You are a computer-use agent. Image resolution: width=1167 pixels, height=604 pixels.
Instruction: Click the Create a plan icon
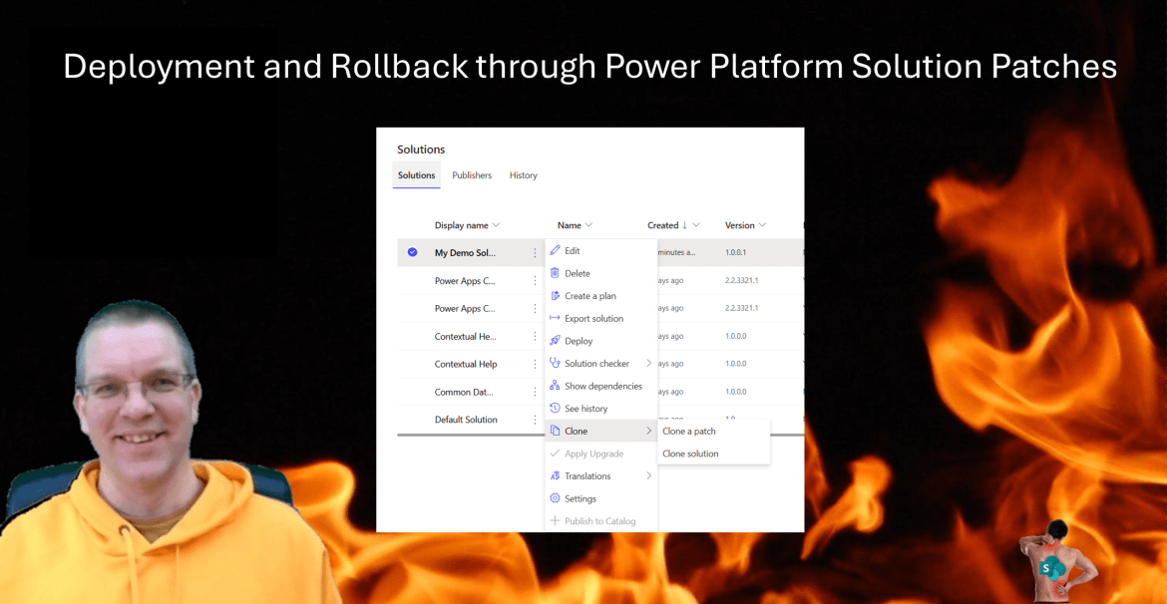pyautogui.click(x=555, y=295)
